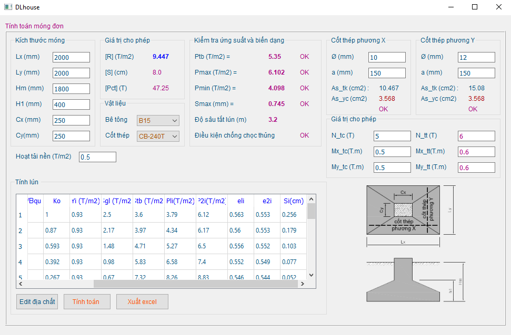This screenshot has width=511, height=335.
Task: Click the Lx (mm) input field
Action: coord(71,57)
